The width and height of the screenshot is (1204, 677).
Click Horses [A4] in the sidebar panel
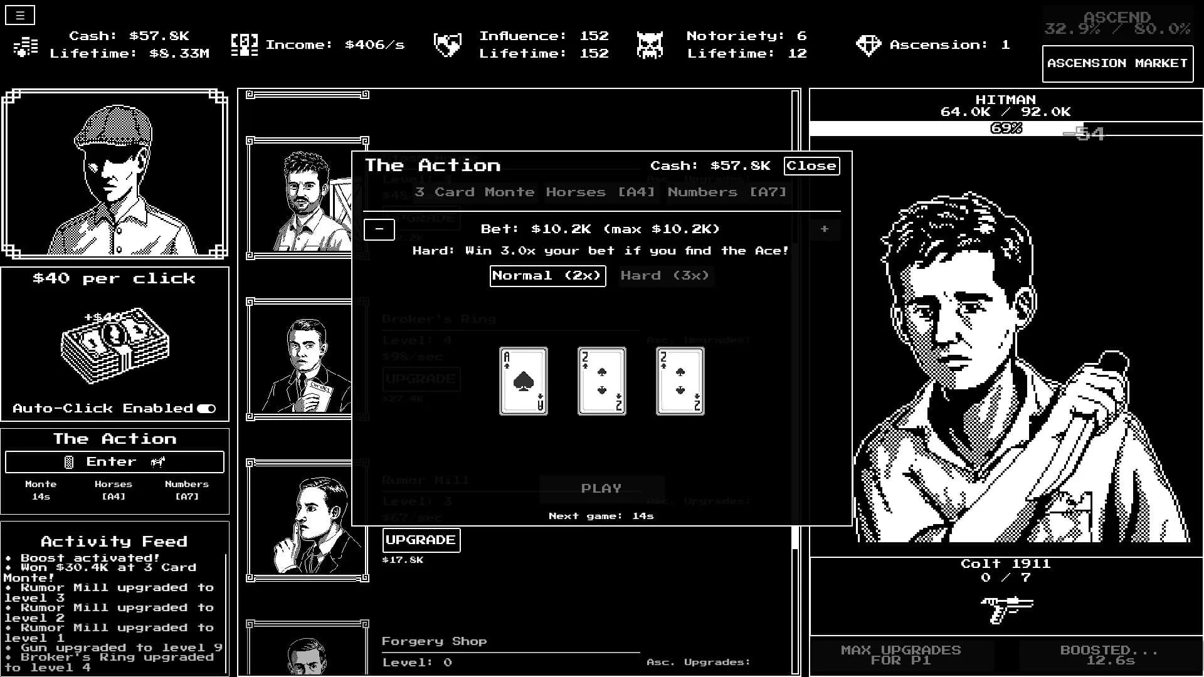click(114, 490)
